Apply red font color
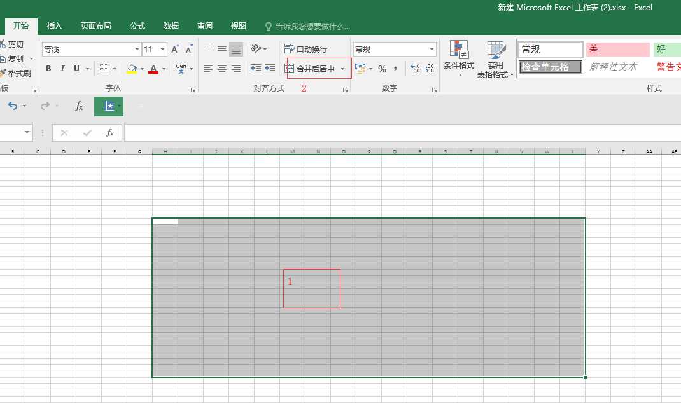 click(153, 69)
